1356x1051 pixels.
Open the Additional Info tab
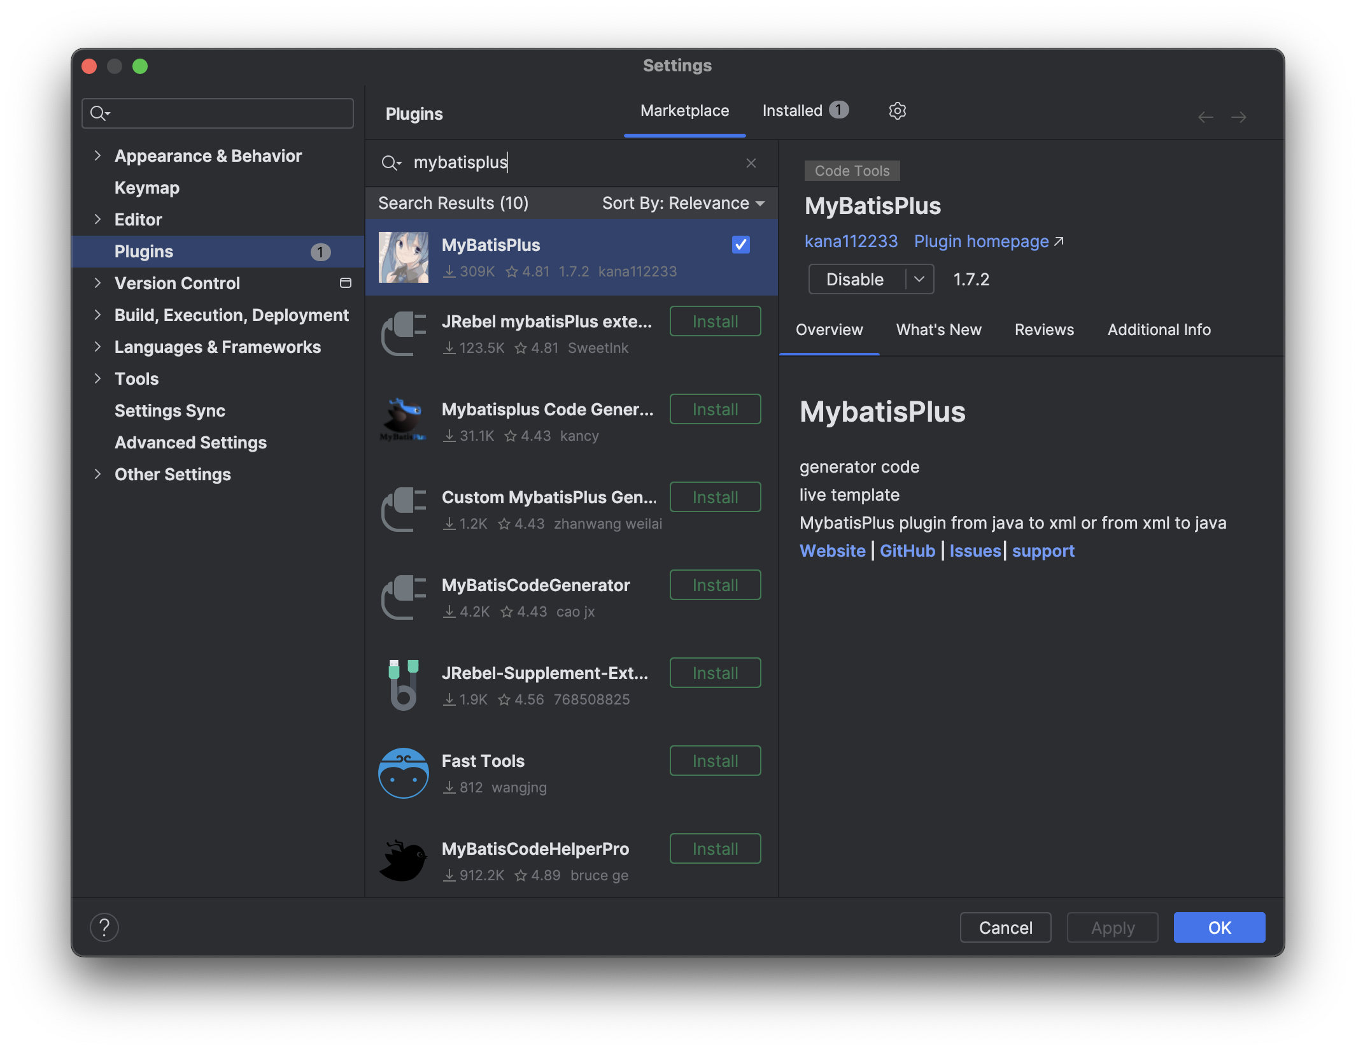1159,330
